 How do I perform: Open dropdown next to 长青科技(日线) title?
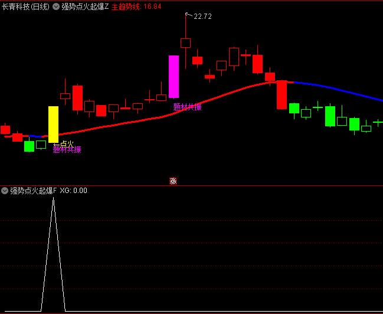point(56,6)
